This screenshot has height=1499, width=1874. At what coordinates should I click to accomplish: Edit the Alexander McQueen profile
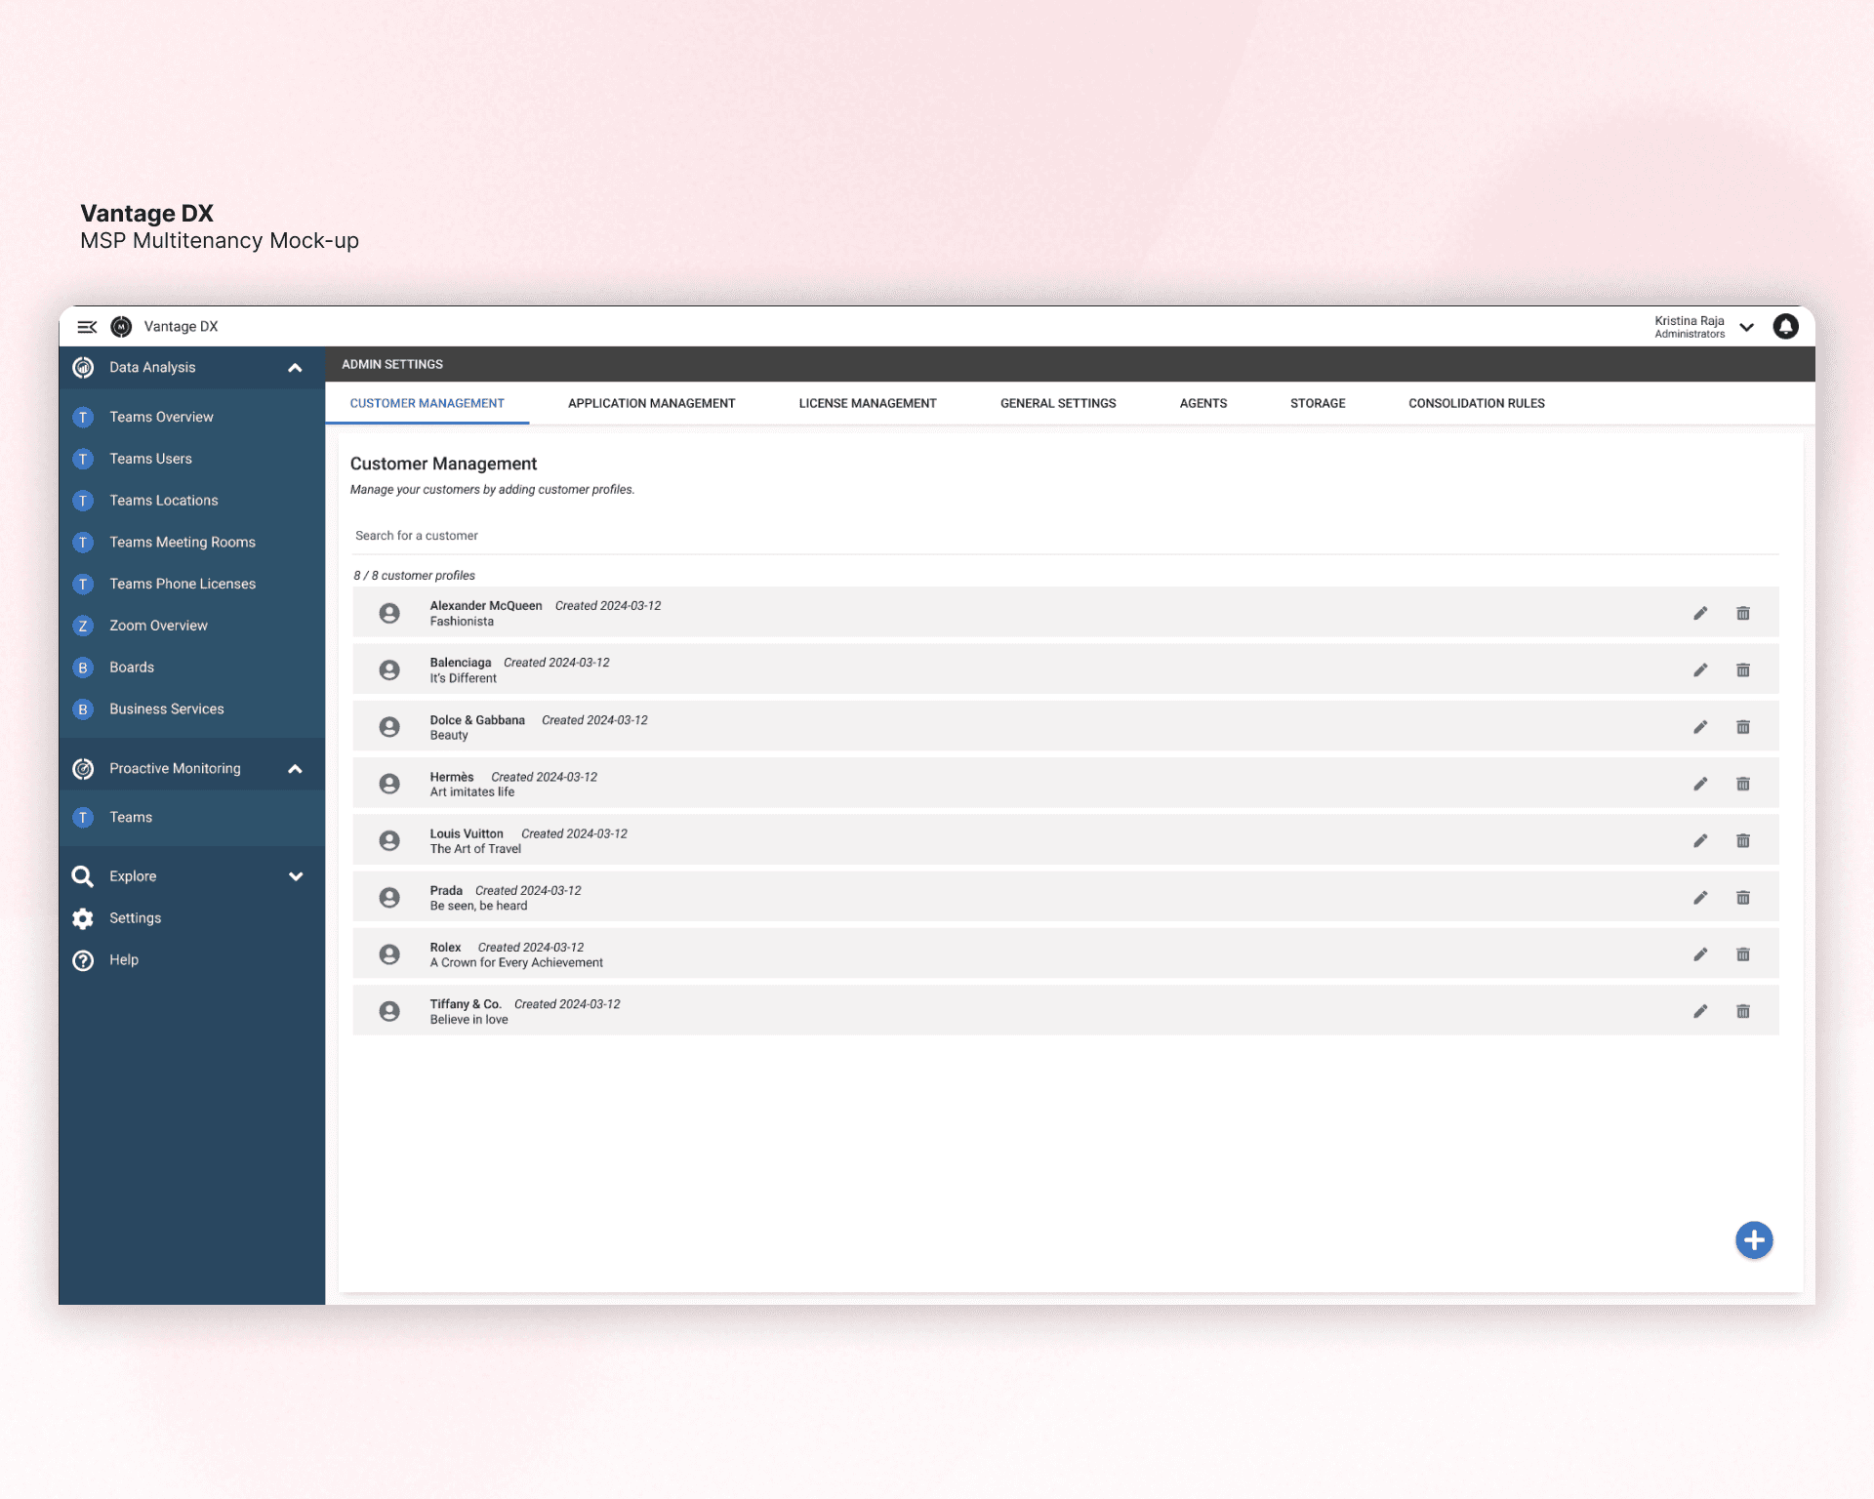(x=1700, y=613)
